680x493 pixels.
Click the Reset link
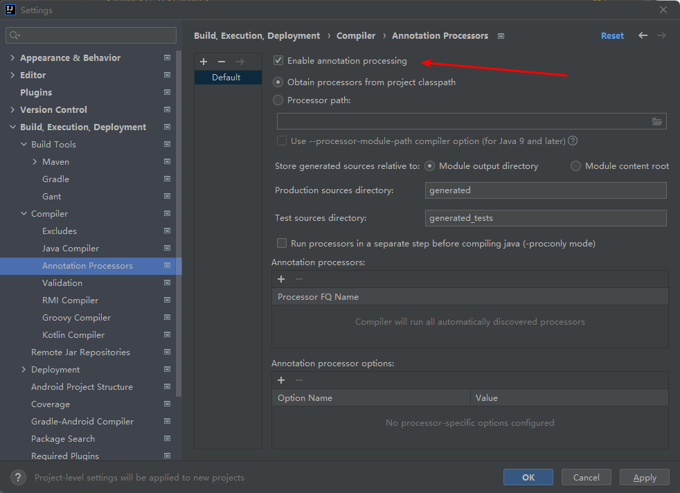[x=612, y=36]
